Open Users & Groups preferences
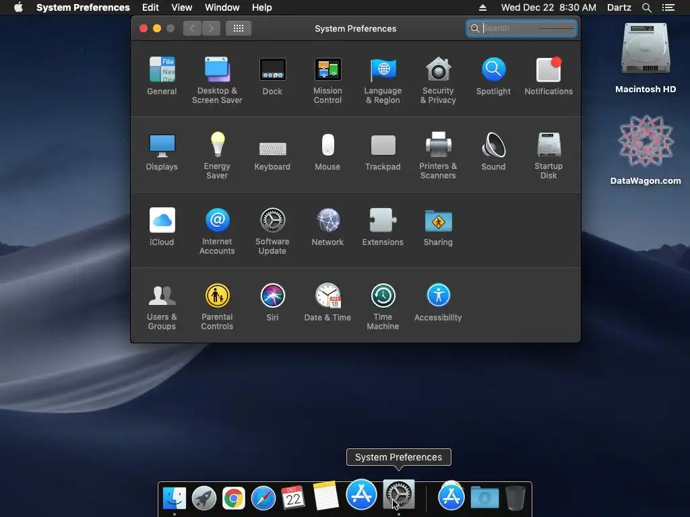Viewport: 690px width, 517px height. click(162, 307)
